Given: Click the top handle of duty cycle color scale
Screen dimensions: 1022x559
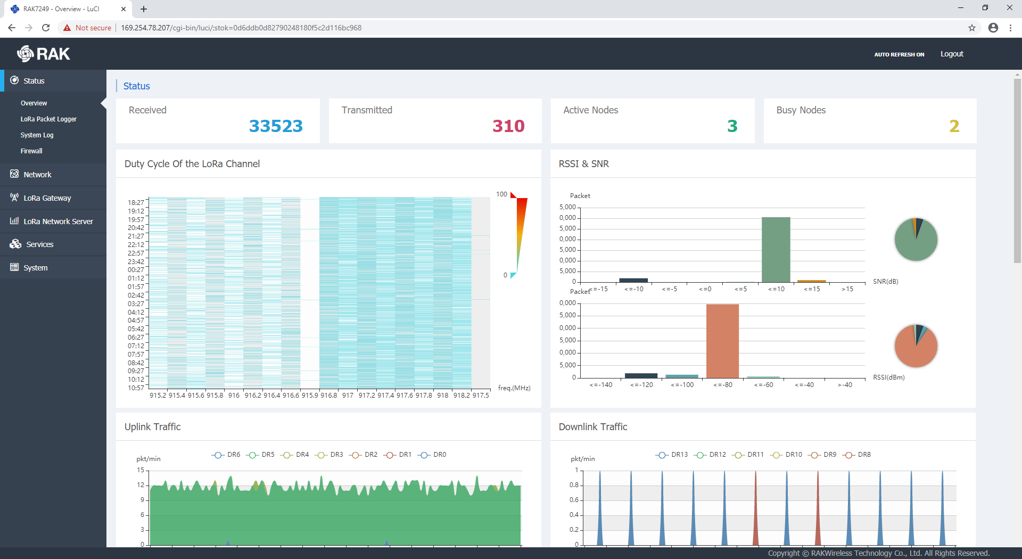Looking at the screenshot, I should click(x=513, y=195).
